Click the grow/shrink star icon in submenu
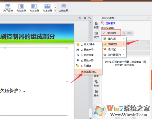The height and width of the screenshot is (119, 152). pyautogui.click(x=78, y=44)
